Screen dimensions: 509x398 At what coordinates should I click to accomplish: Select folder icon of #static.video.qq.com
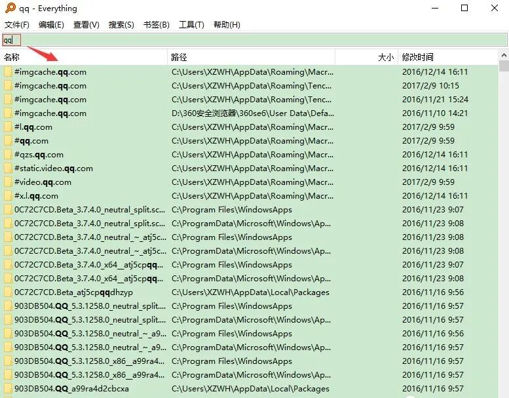click(x=8, y=169)
